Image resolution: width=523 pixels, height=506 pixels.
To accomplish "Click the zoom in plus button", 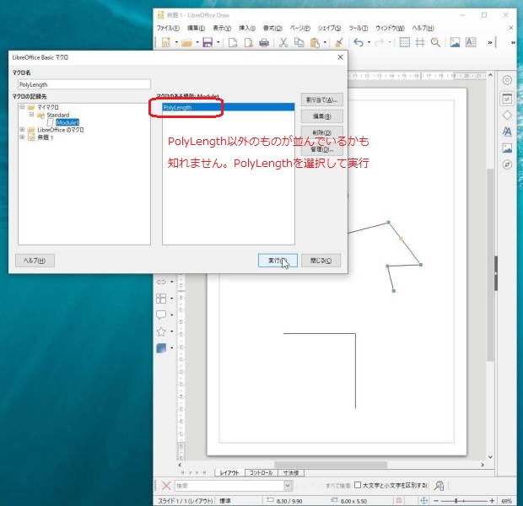I will pos(492,501).
